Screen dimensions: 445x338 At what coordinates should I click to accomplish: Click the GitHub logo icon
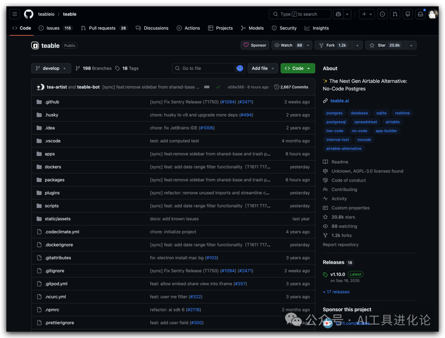click(28, 14)
